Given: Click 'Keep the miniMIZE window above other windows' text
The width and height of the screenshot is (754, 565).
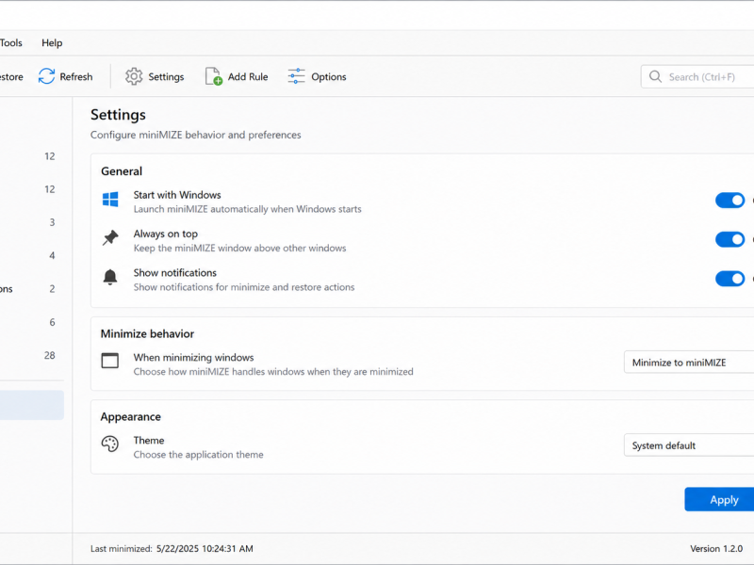Looking at the screenshot, I should (x=239, y=248).
